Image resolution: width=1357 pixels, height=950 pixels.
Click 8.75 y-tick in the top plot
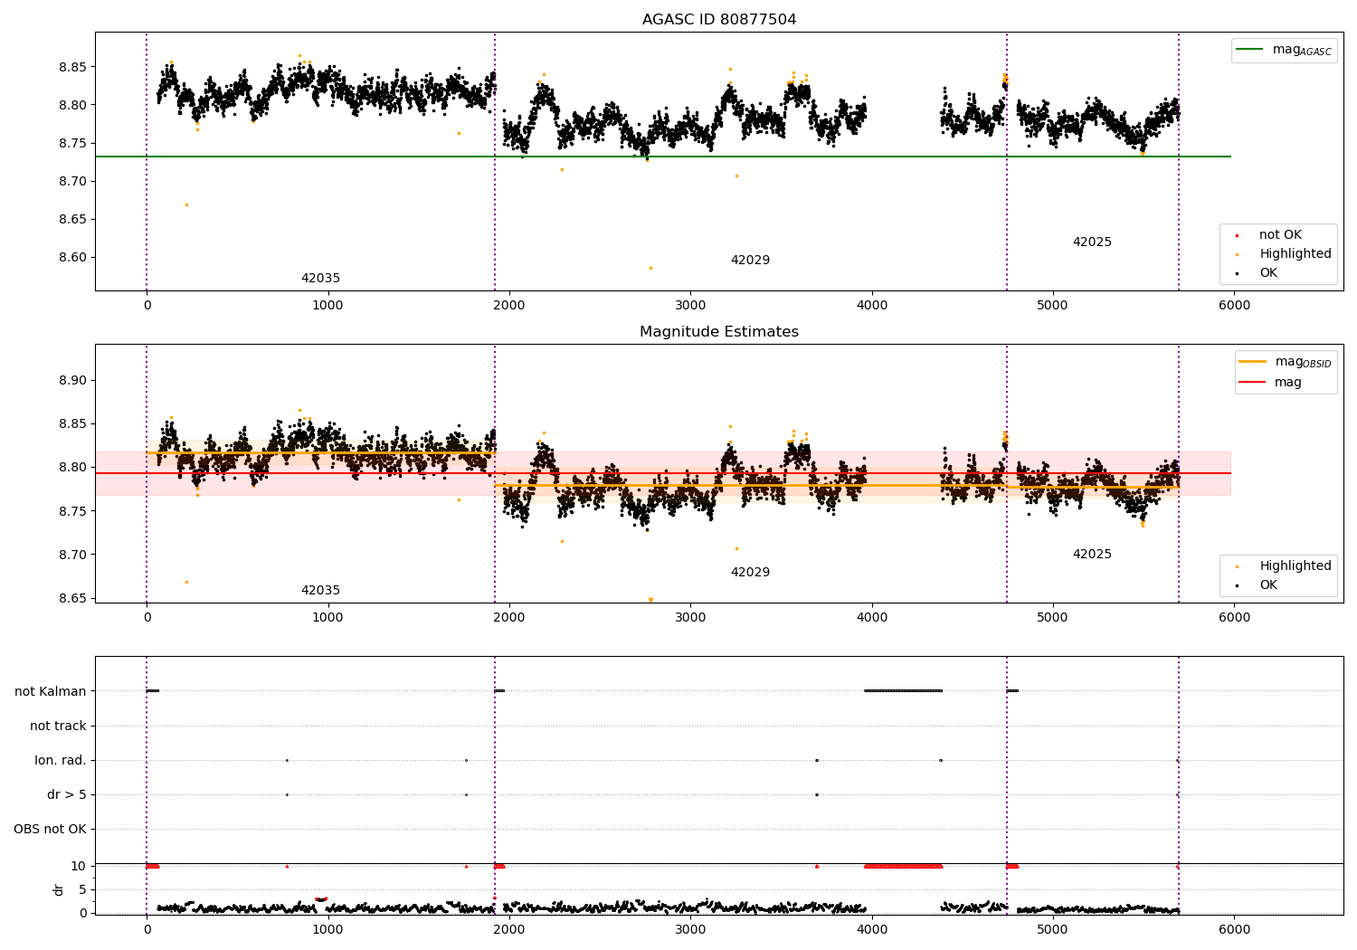[73, 143]
